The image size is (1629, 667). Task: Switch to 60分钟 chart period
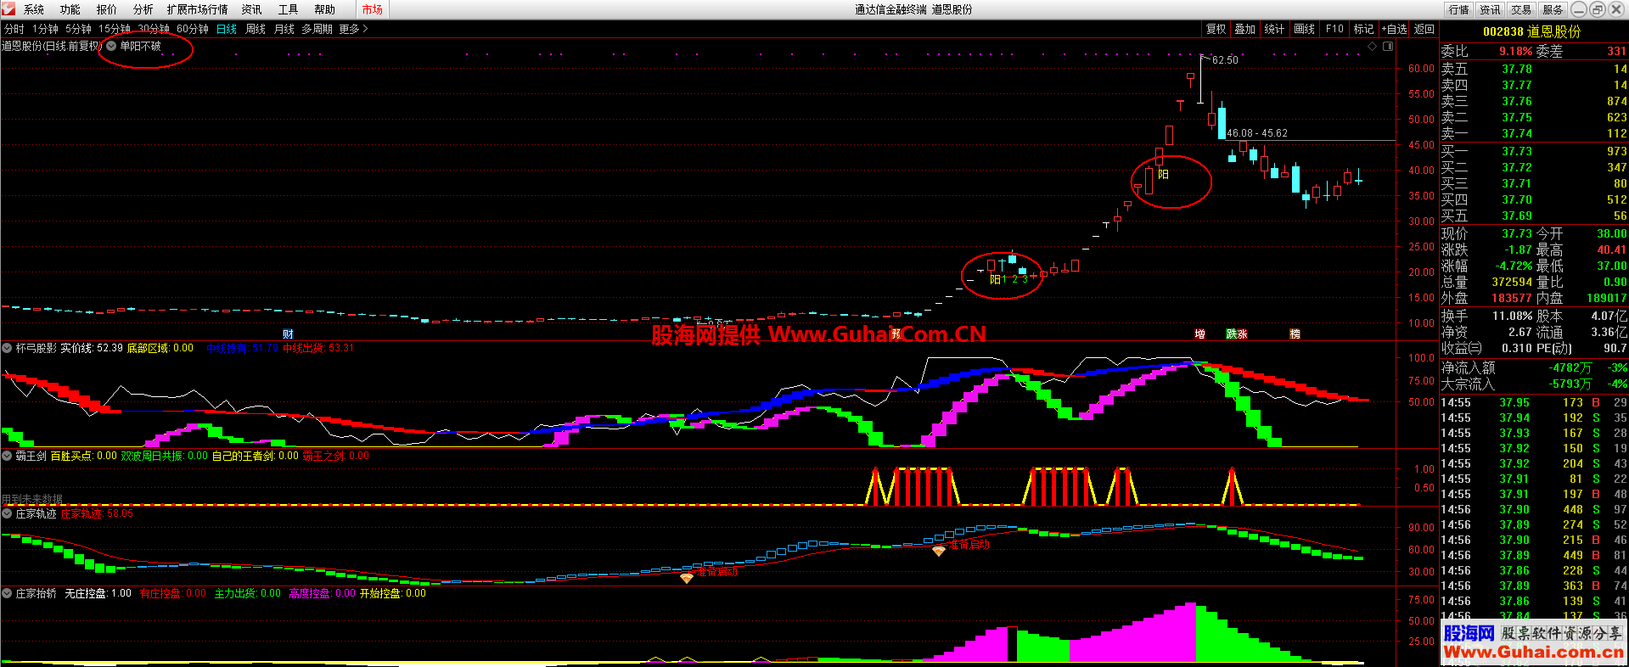[x=193, y=29]
